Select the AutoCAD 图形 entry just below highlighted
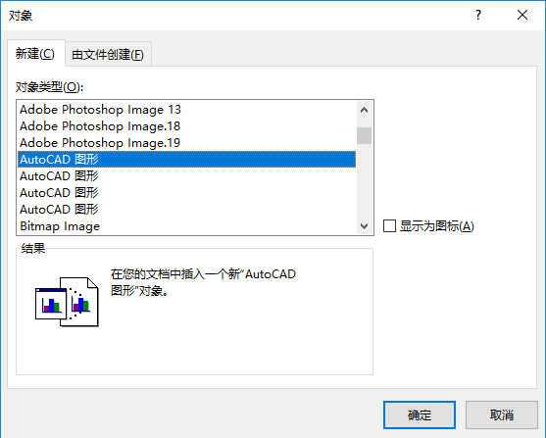 point(186,176)
